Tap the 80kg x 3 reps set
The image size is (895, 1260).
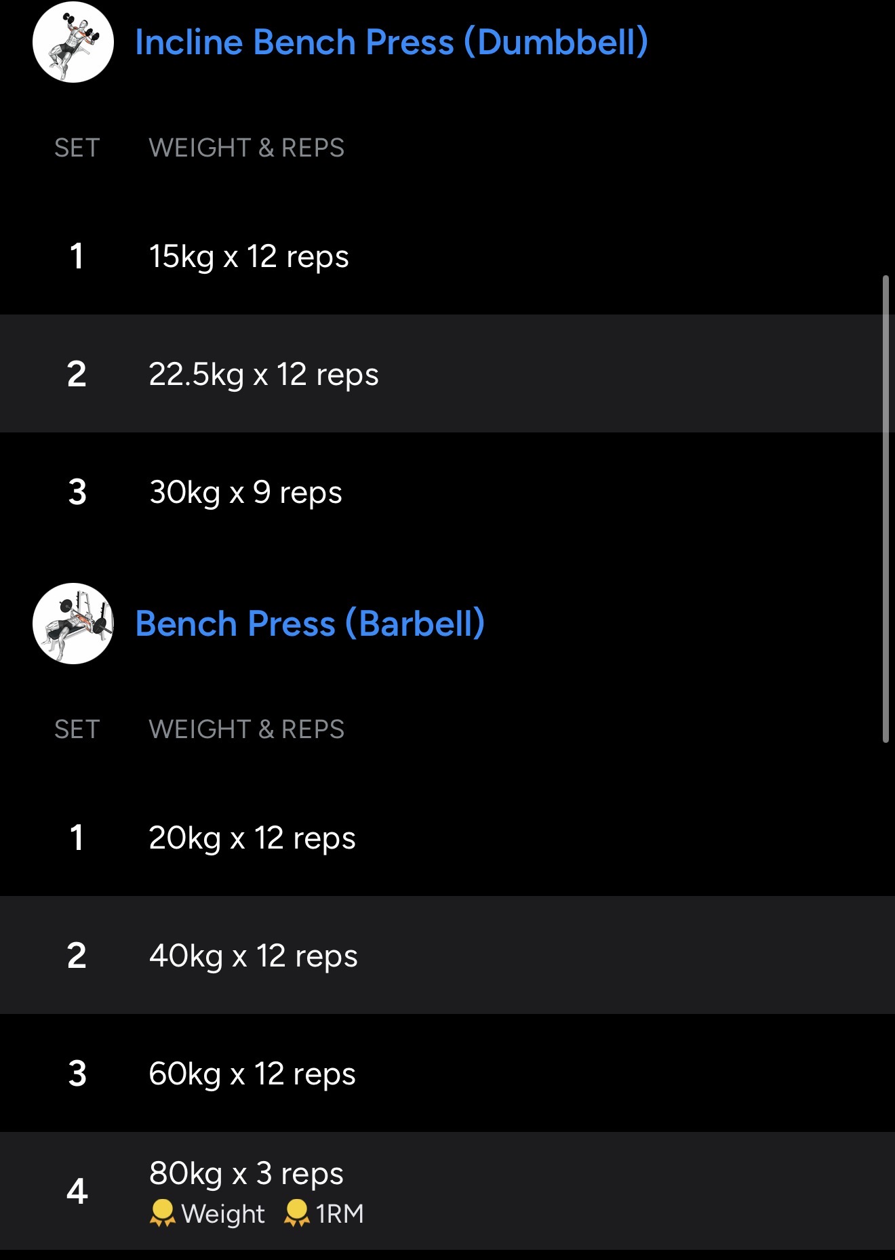(246, 1173)
